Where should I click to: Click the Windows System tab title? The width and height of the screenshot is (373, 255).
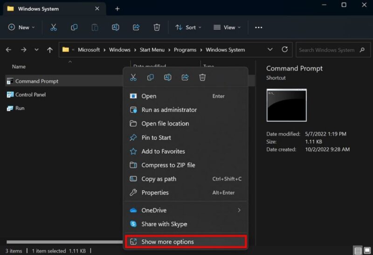pos(38,9)
